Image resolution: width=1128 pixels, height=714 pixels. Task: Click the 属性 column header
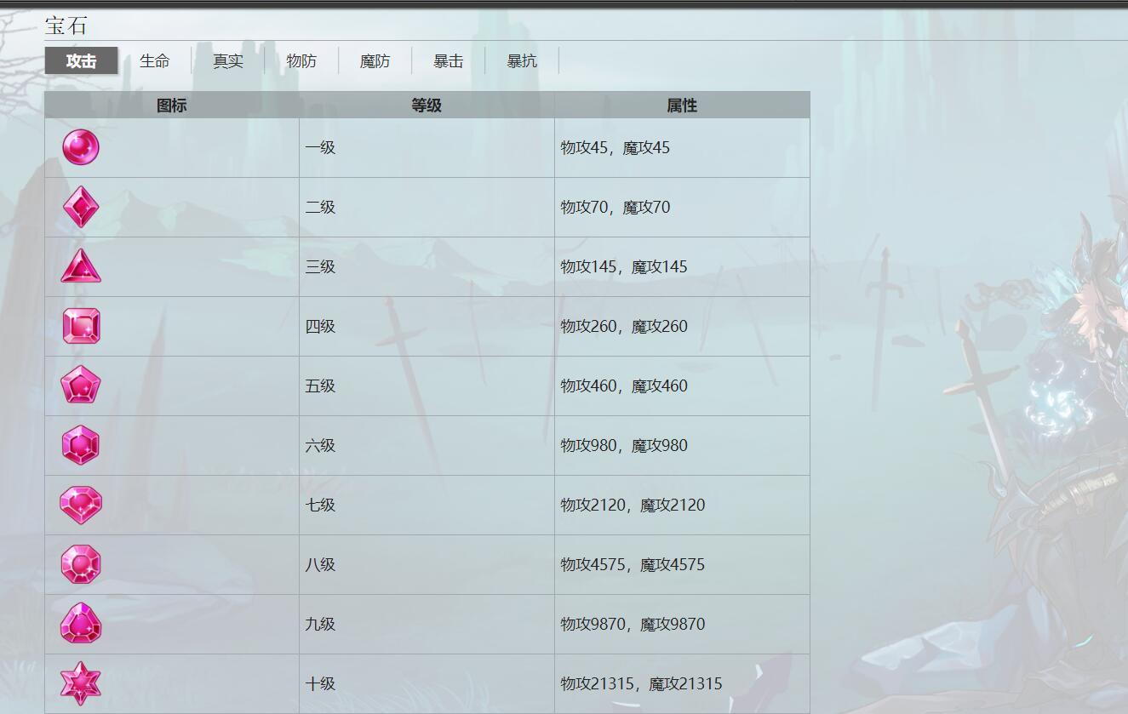click(x=682, y=106)
